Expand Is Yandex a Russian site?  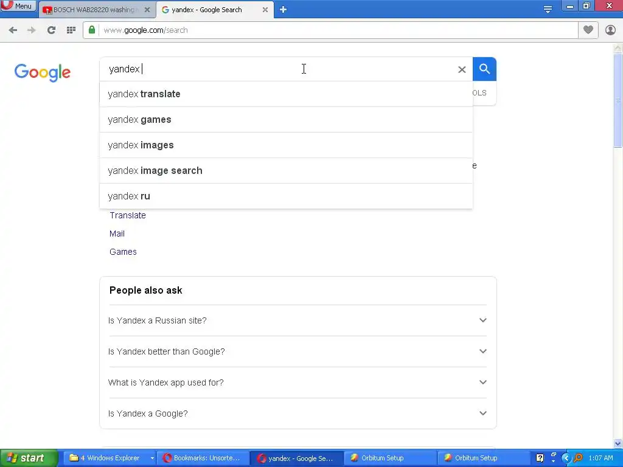point(297,320)
